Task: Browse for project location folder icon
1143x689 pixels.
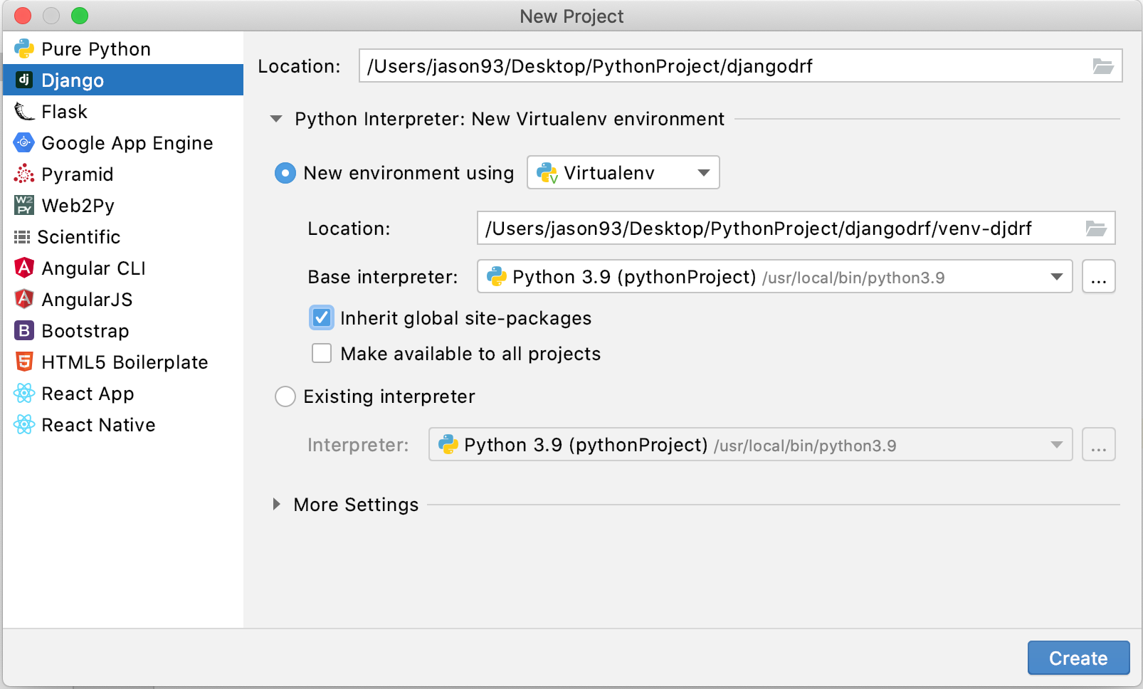Action: point(1103,66)
